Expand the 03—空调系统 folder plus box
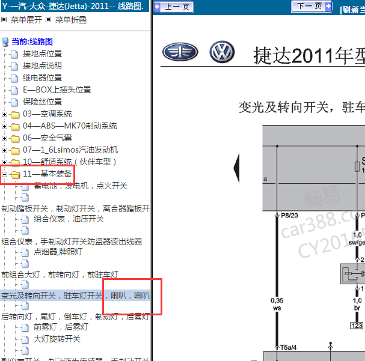The height and width of the screenshot is (361, 365). tap(4, 114)
